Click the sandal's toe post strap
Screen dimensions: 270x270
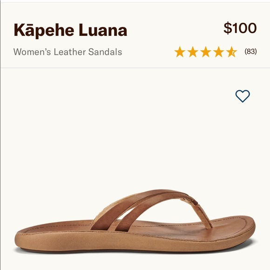coord(203,216)
